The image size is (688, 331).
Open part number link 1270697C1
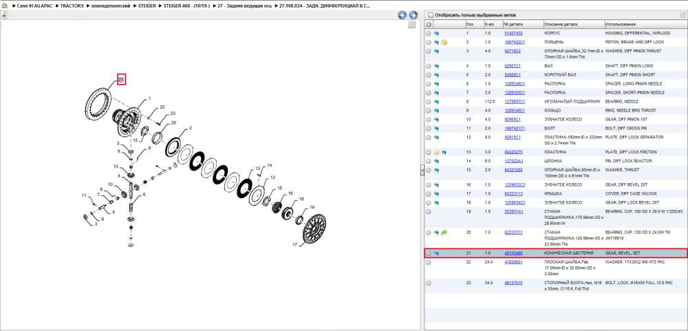[515, 102]
